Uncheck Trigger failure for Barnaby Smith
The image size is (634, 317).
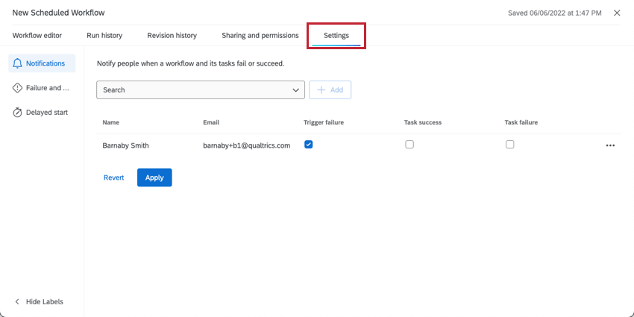(x=308, y=145)
